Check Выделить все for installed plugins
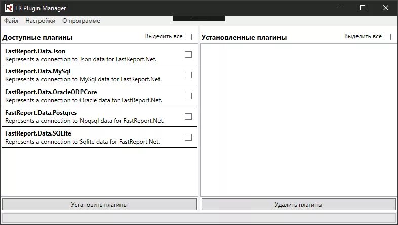 click(387, 37)
